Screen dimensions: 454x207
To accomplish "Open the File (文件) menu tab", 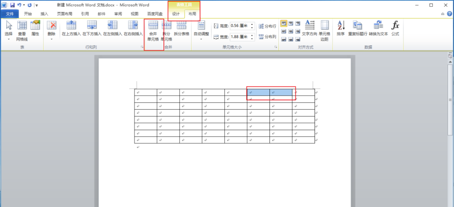I will tap(10, 14).
